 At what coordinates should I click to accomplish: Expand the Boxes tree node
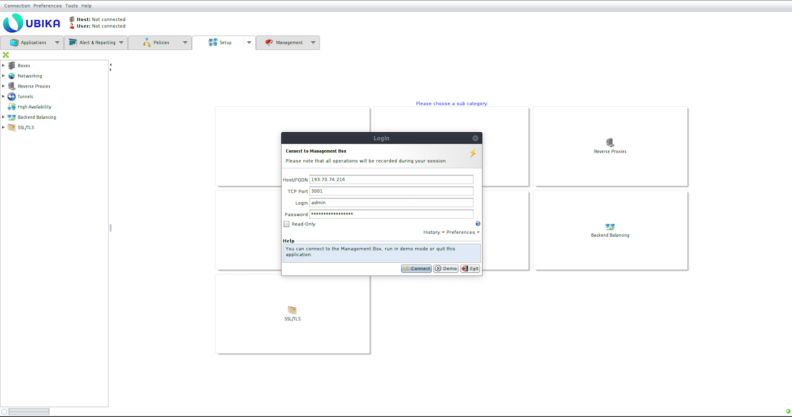click(x=3, y=66)
